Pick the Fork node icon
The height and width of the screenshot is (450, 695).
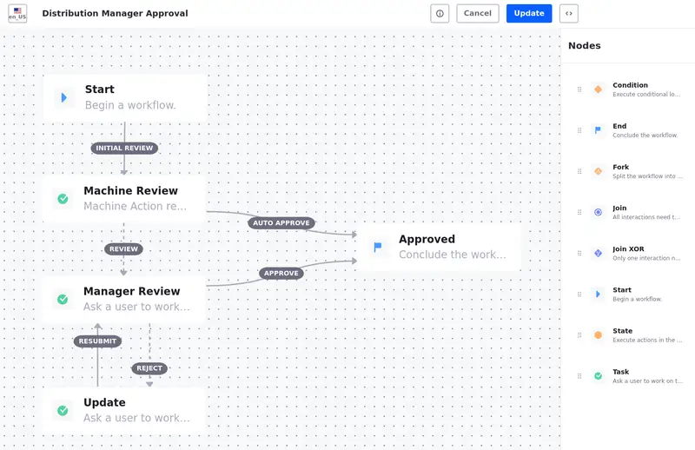[x=598, y=171]
